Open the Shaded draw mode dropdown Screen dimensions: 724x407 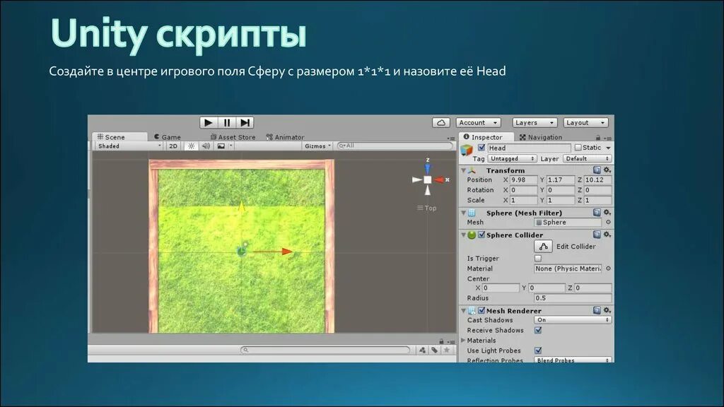(x=129, y=146)
